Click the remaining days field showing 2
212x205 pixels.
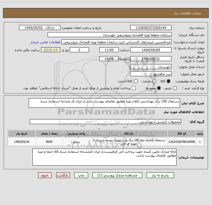coord(79,50)
